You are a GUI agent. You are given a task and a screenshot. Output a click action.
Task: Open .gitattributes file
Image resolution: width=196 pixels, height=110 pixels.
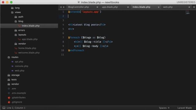(18, 97)
